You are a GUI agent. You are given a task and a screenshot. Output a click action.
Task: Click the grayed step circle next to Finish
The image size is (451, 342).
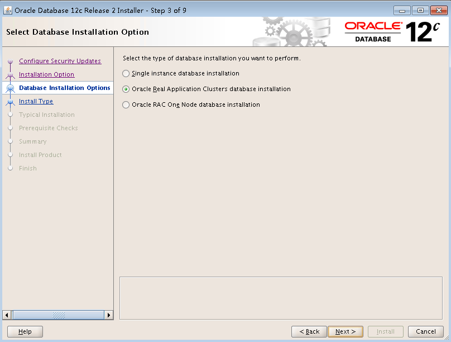10,168
